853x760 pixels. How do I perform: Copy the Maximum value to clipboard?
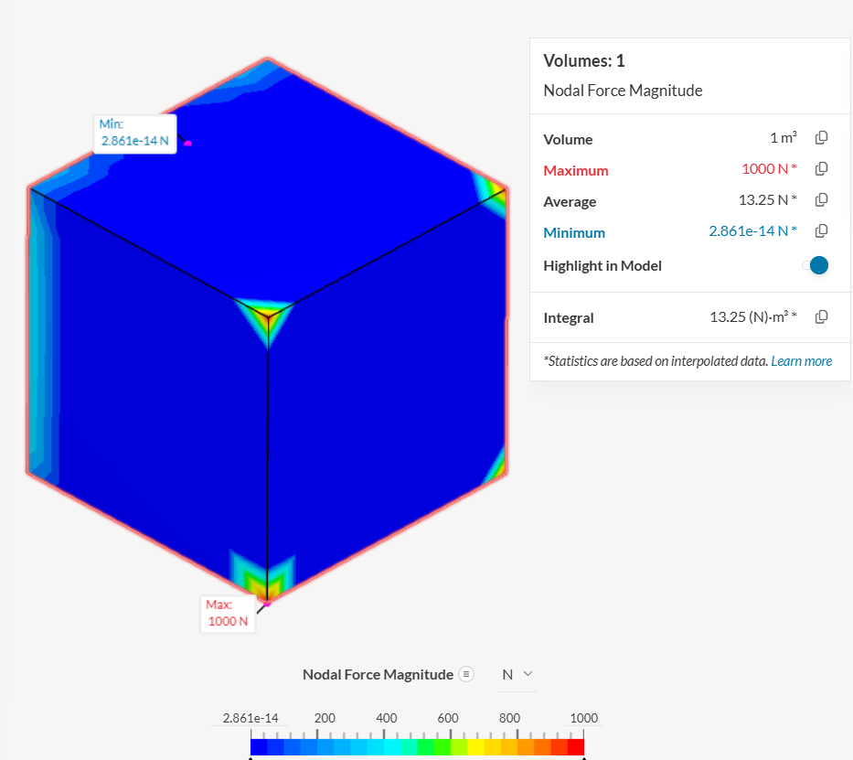pyautogui.click(x=821, y=169)
